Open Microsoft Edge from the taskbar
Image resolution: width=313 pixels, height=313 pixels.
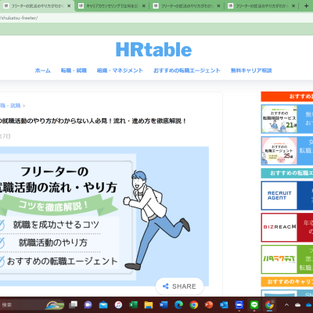point(178,304)
